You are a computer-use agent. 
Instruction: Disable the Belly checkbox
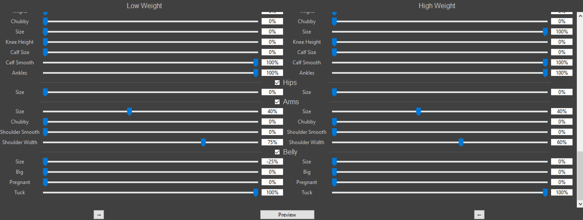[x=277, y=152]
